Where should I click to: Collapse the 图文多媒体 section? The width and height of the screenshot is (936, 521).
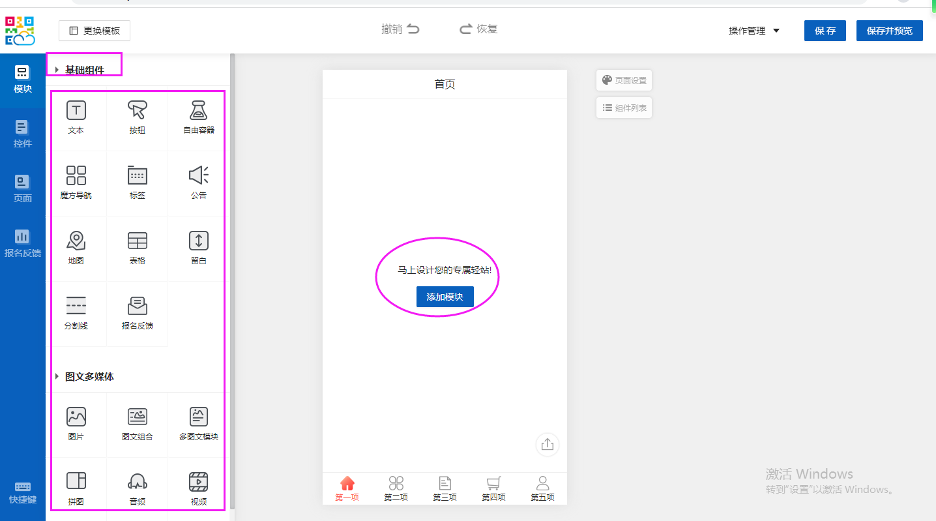(x=57, y=377)
